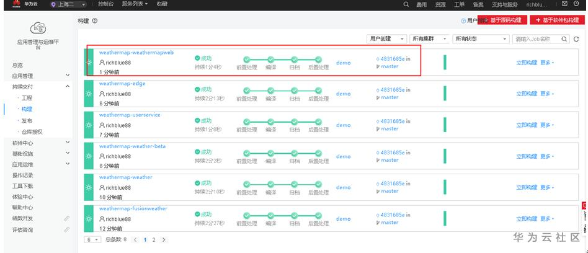Click the sun icon of weathermap-fusionweather row
This screenshot has height=253, width=588.
pos(89,218)
